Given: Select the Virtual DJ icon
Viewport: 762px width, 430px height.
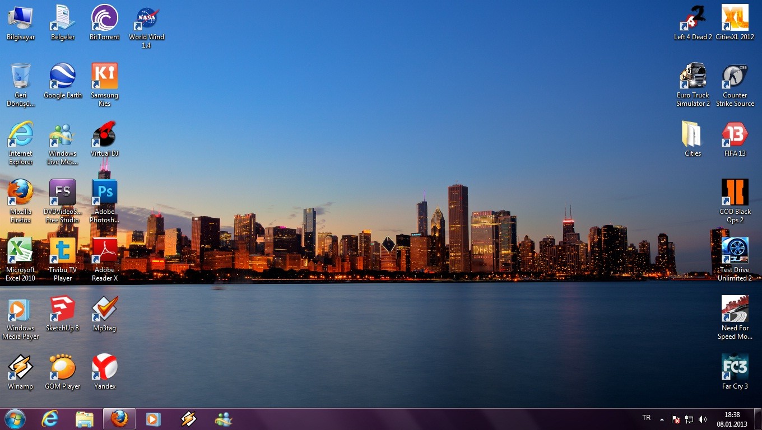Looking at the screenshot, I should 105,139.
